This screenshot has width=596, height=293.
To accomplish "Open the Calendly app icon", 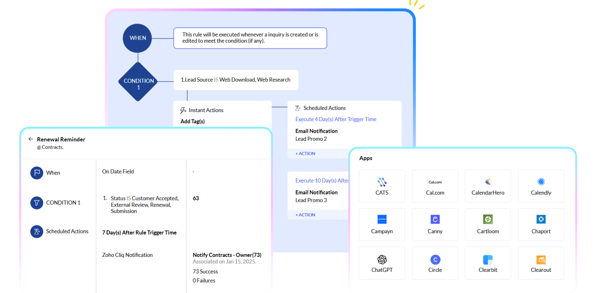I will 541,182.
